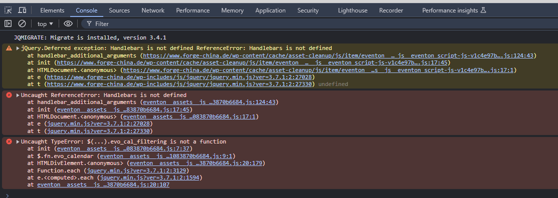
Task: Show the console sidebar panel icon
Action: (8, 24)
